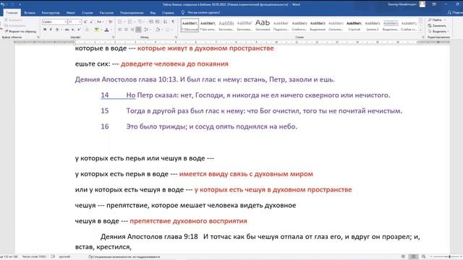Switch to the Главная tab
This screenshot has height=260, width=463.
coord(12,13)
